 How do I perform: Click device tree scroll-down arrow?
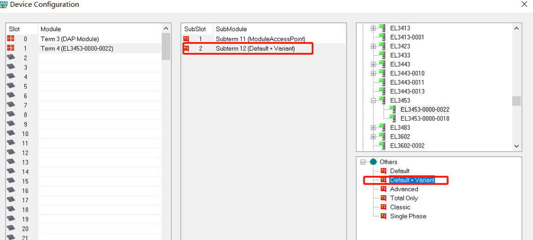(516, 146)
